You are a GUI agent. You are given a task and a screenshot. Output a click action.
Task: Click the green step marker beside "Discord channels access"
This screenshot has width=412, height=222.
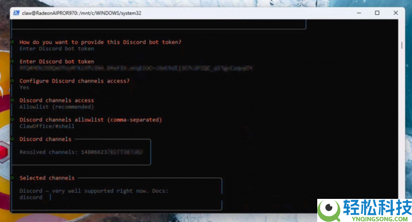pyautogui.click(x=12, y=100)
